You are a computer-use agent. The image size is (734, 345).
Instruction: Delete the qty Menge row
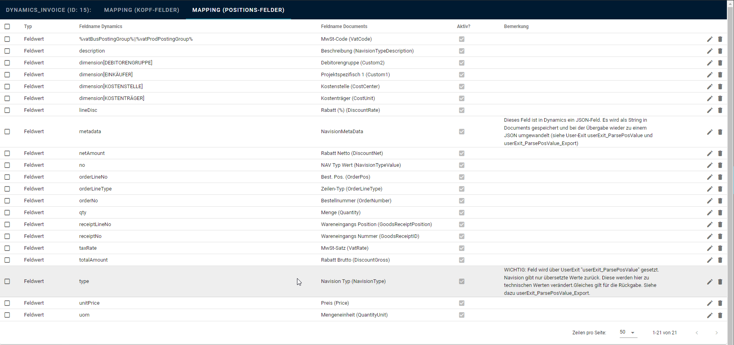(x=720, y=213)
